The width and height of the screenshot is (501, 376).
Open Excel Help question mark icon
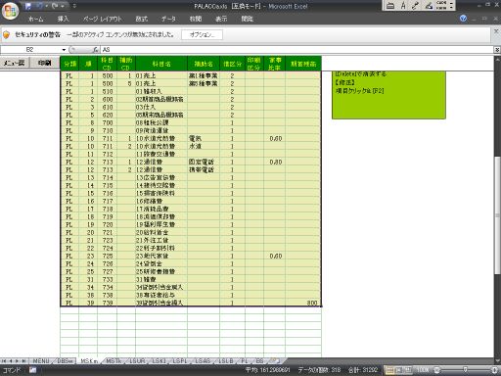click(x=463, y=19)
